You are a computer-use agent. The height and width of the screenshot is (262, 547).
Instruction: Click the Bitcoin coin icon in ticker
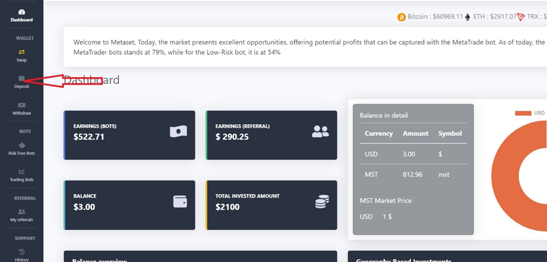tap(401, 17)
